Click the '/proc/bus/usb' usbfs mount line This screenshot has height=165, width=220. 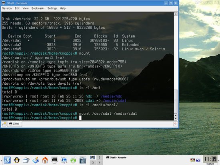(65, 79)
